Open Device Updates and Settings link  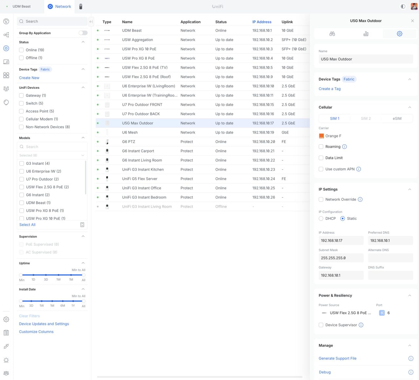coord(44,324)
